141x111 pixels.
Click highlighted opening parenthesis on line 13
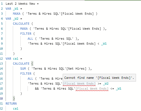32,64
